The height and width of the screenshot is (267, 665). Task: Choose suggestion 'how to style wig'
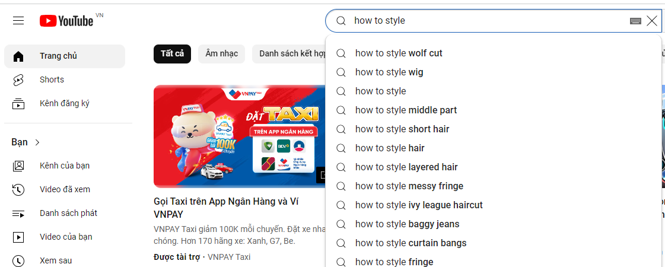[493, 72]
